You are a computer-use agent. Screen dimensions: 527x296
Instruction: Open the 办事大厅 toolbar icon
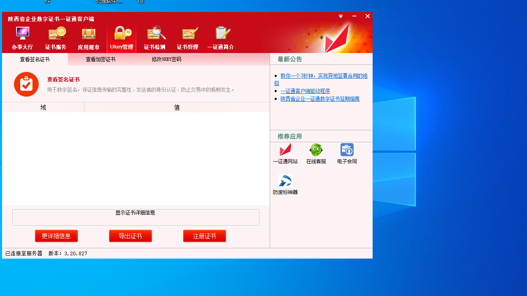(x=23, y=37)
